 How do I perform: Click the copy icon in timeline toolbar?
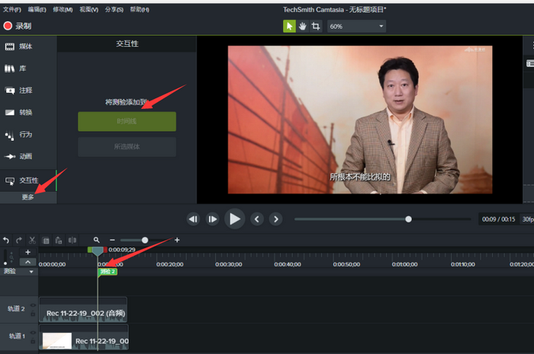46,241
